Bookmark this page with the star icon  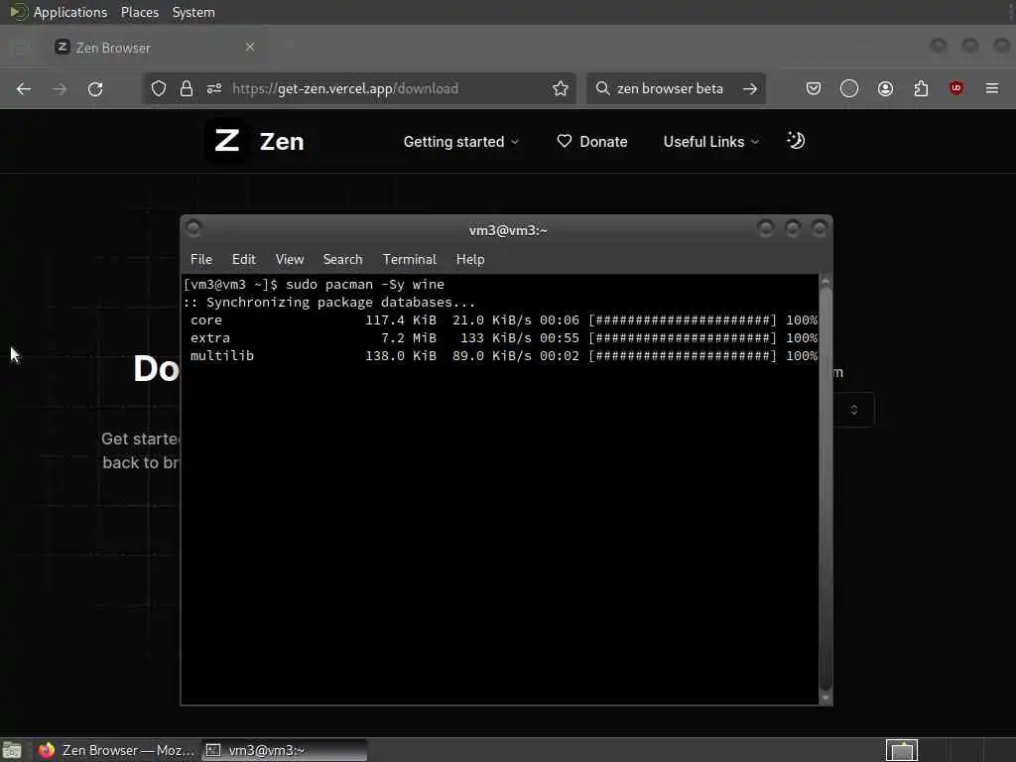pyautogui.click(x=561, y=88)
